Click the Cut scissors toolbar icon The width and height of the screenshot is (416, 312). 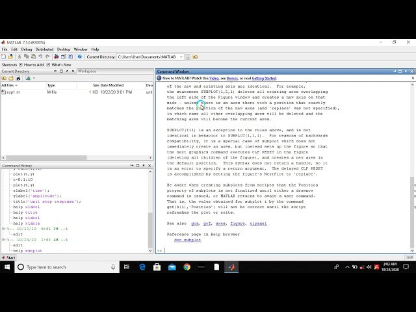click(19, 57)
